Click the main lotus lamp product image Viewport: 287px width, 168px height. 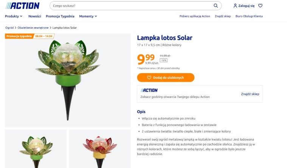pyautogui.click(x=68, y=80)
